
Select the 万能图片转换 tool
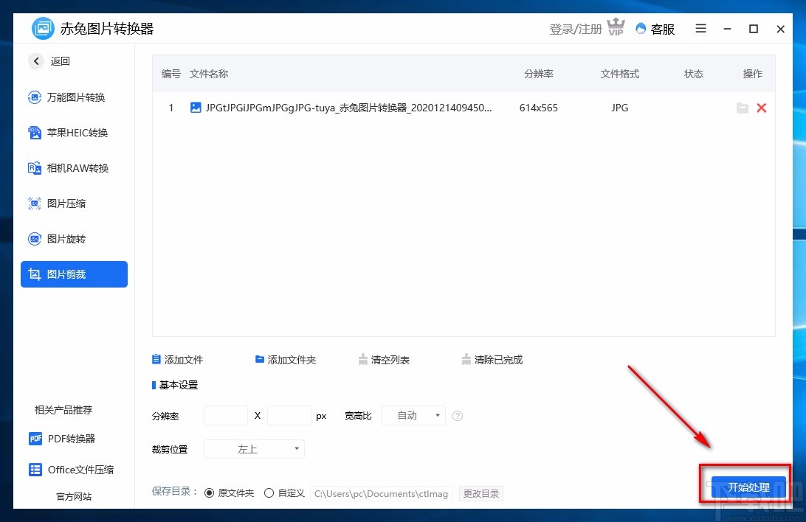click(73, 97)
